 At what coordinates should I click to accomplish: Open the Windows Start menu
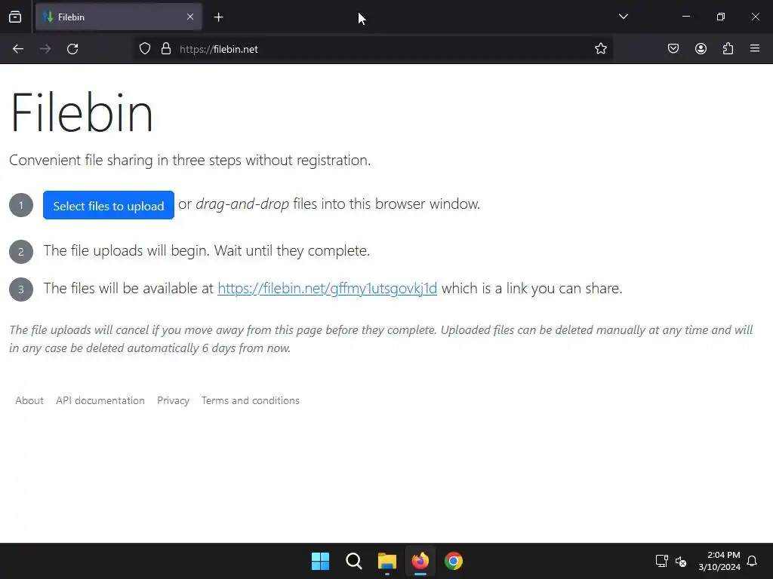[x=320, y=561]
